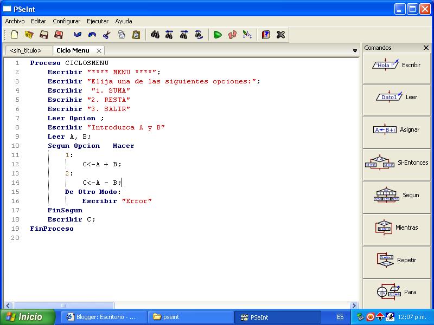Click the red Save As floppy icon
The width and height of the screenshot is (434, 325).
(x=59, y=35)
